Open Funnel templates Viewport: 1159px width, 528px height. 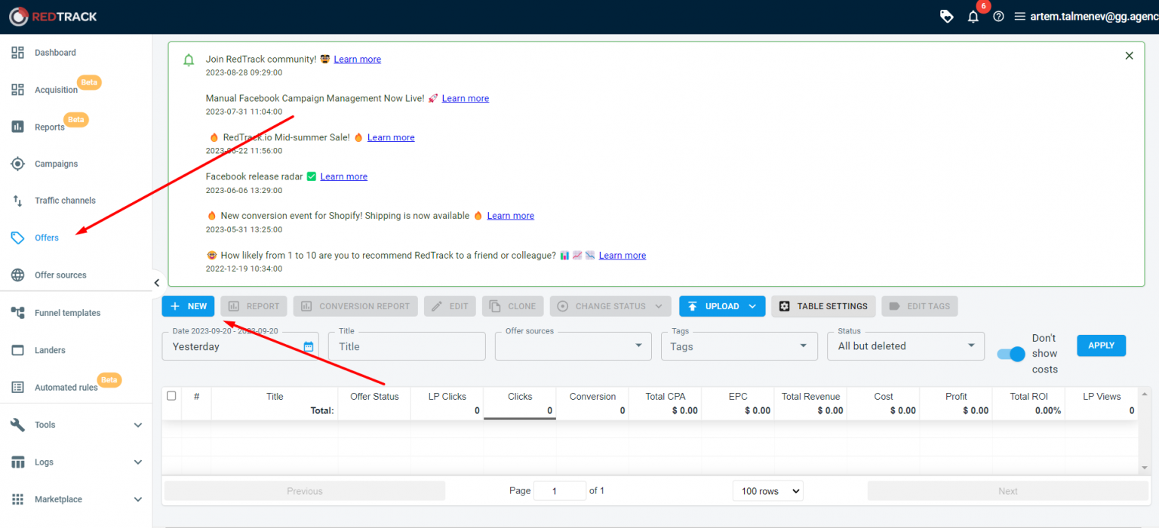68,312
